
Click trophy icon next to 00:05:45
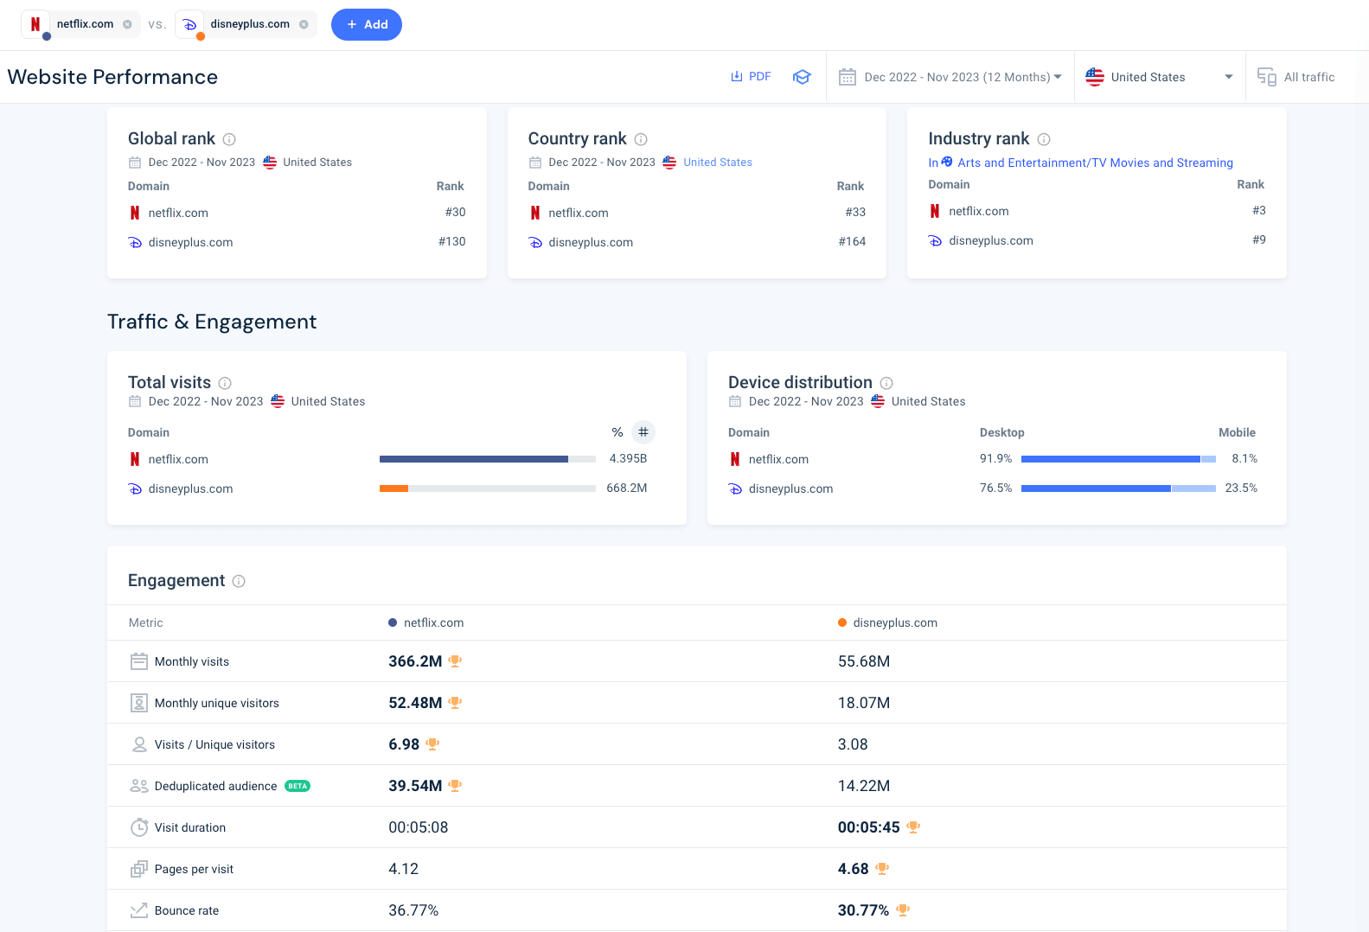[913, 827]
